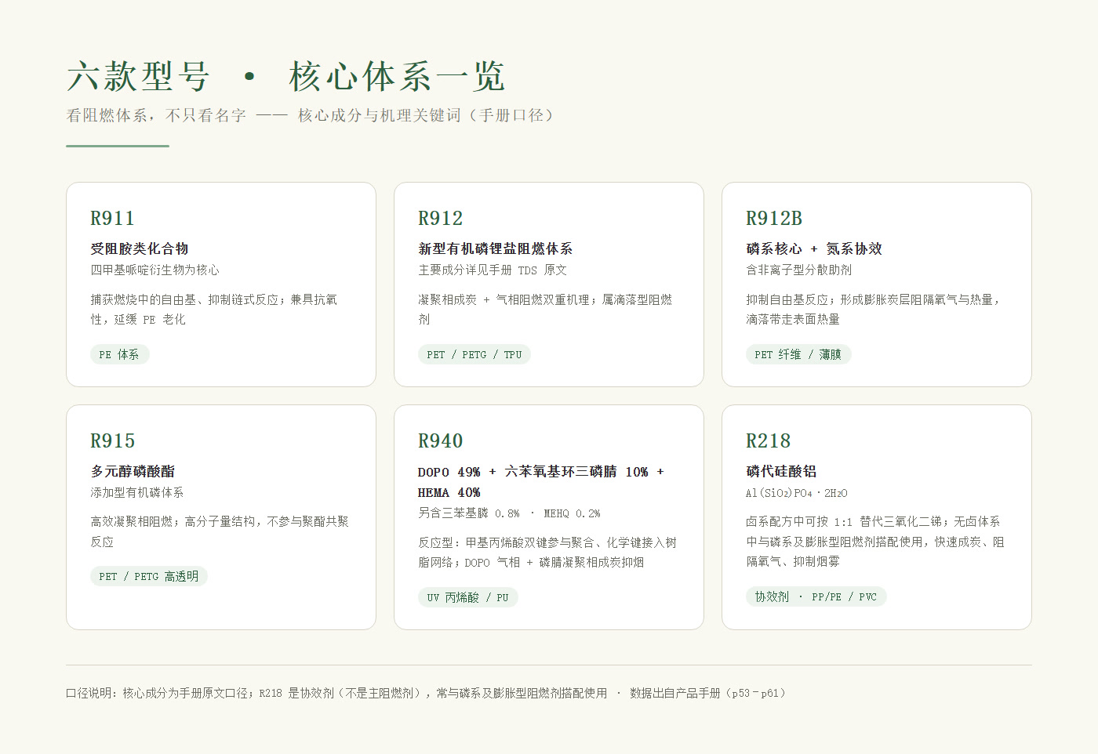Select the text 磷代硅酸铝
Screen dimensions: 1098x754
pyautogui.click(x=781, y=471)
